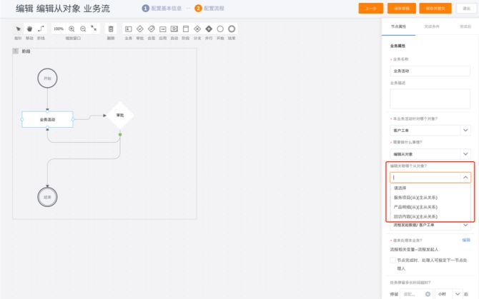
Task: Select the end (结束) node icon
Action: point(232,29)
